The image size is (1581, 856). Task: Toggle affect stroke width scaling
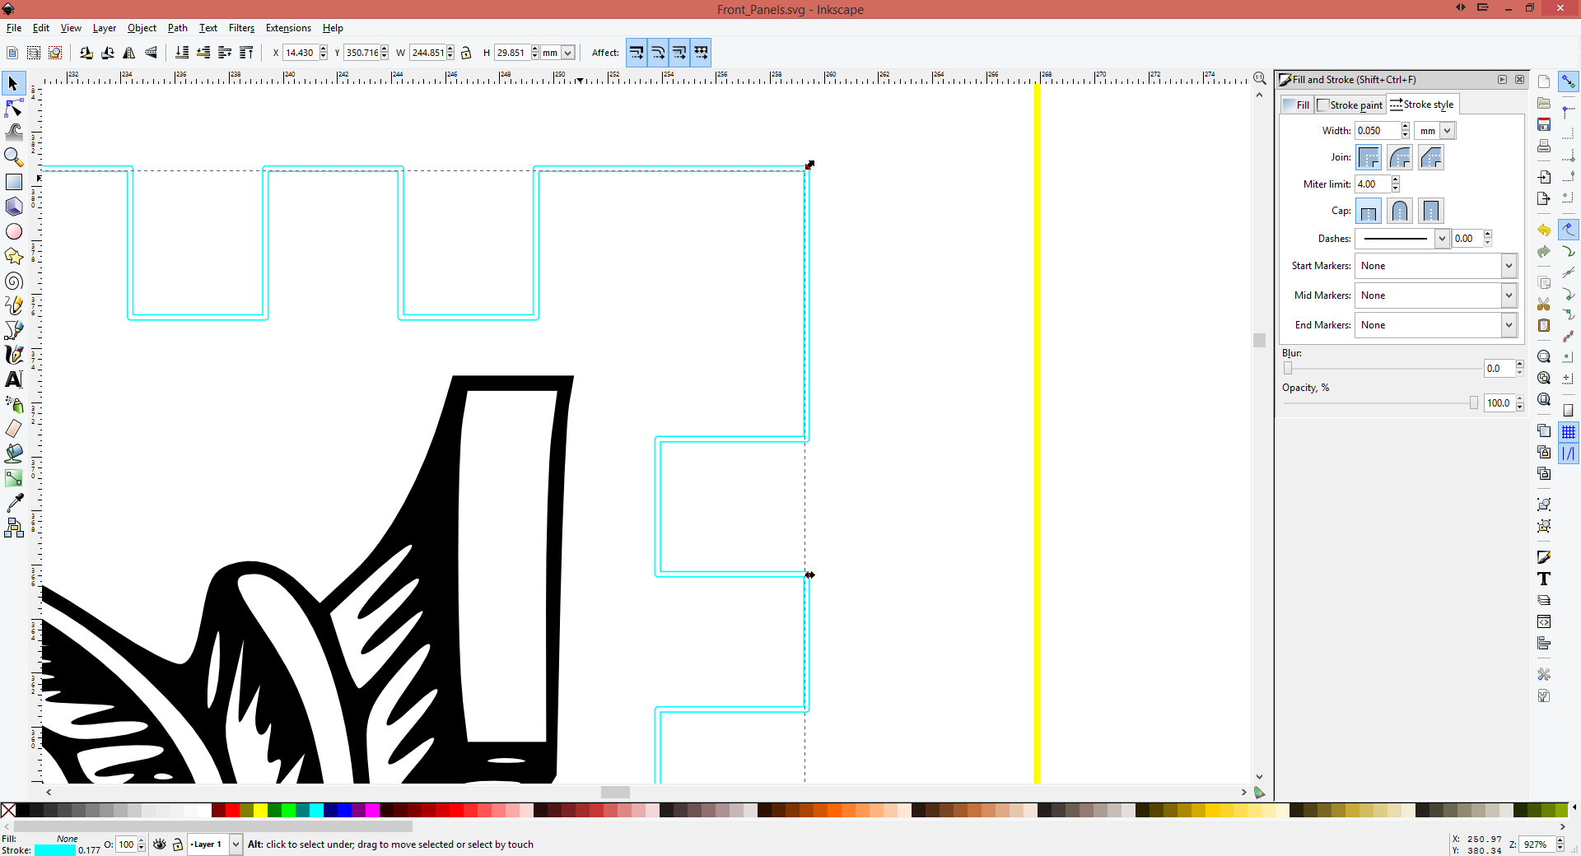click(637, 53)
